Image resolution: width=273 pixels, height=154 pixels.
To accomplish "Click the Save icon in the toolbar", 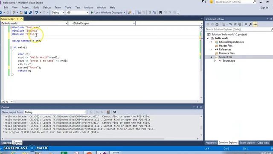I will [26, 12].
